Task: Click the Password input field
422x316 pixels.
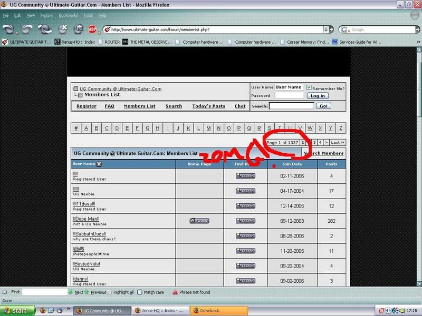Action: (289, 96)
